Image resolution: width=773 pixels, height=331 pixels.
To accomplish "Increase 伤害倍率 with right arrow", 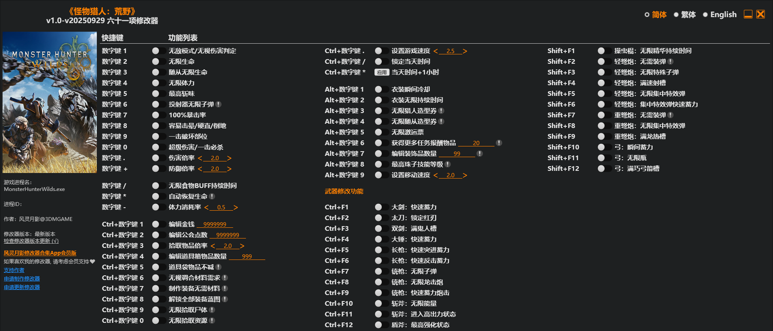I will pos(229,158).
